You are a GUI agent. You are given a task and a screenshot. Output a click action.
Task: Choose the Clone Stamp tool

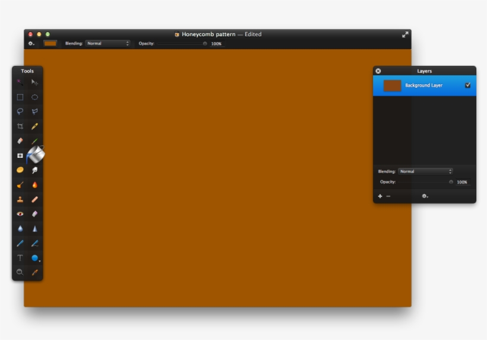point(20,199)
